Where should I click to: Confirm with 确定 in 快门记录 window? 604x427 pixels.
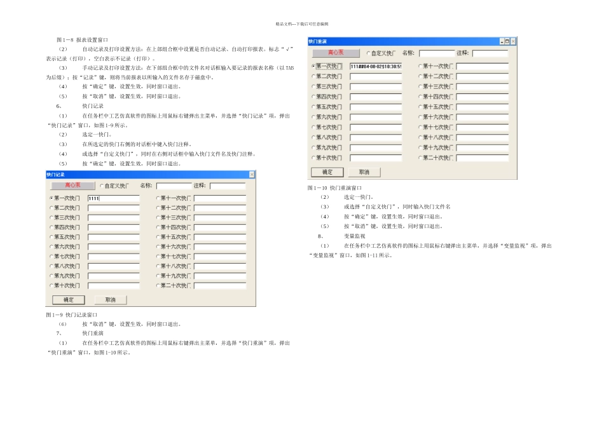tap(69, 300)
